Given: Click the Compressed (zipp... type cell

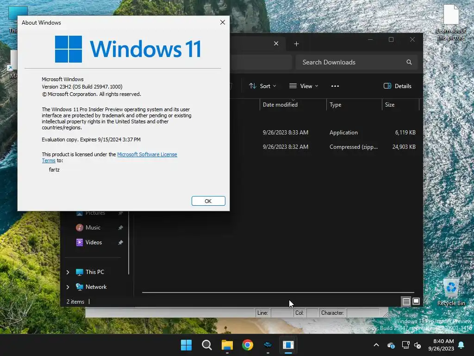Looking at the screenshot, I should (x=353, y=147).
